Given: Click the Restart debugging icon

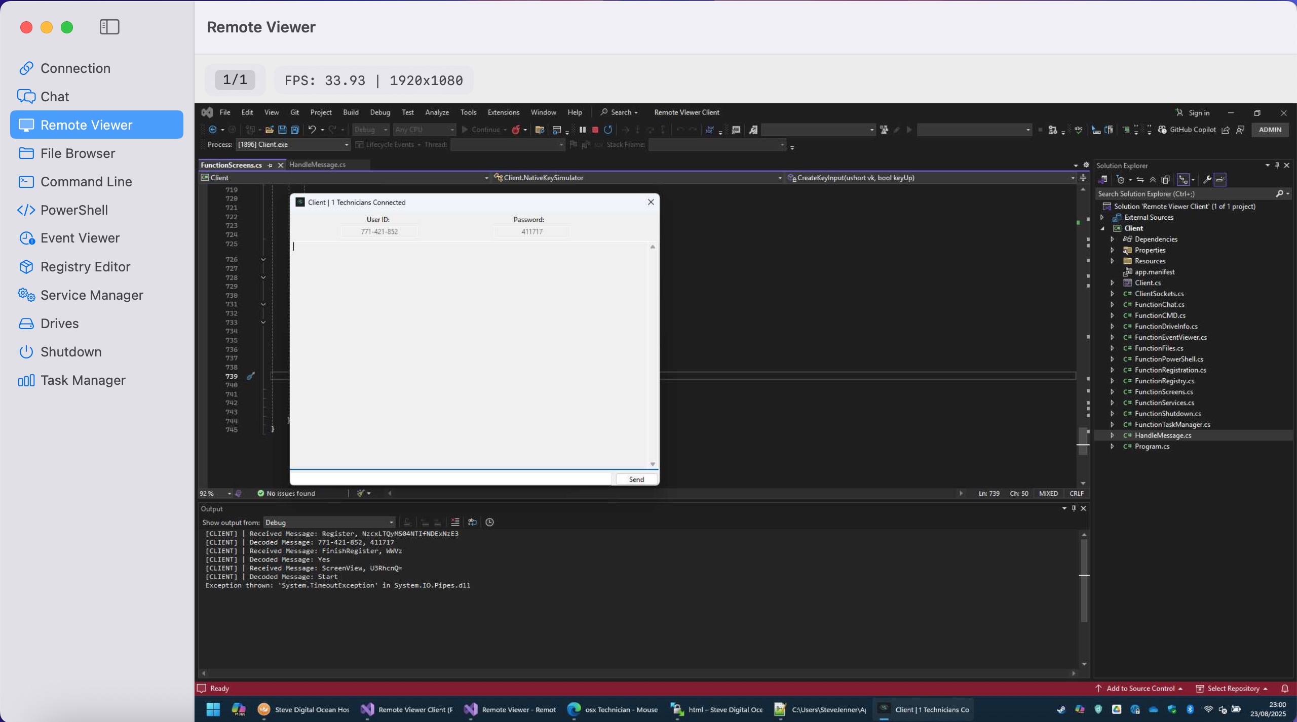Looking at the screenshot, I should (608, 130).
